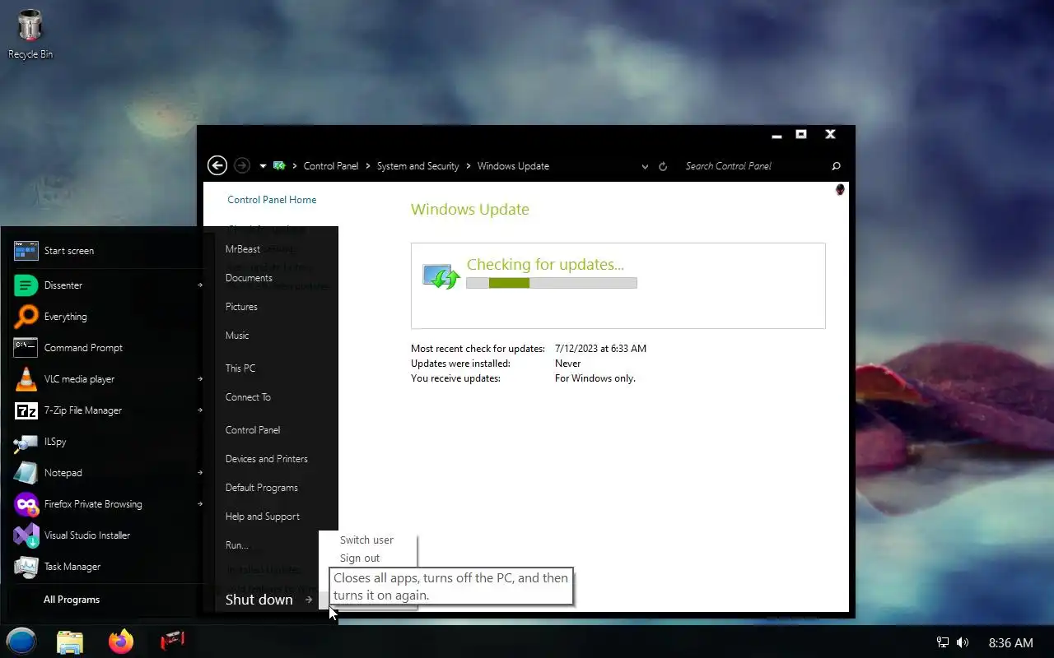Click the Start orb button
This screenshot has width=1054, height=658.
click(x=21, y=641)
